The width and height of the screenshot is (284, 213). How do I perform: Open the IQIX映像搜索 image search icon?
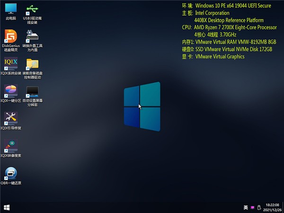(10, 145)
